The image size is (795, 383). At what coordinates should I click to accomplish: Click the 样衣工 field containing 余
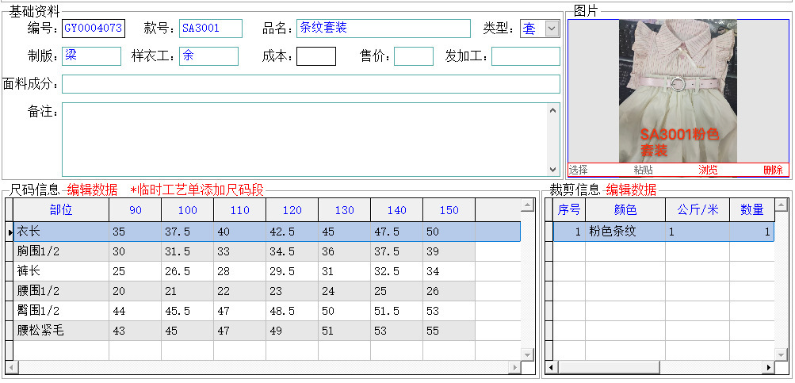tap(208, 56)
